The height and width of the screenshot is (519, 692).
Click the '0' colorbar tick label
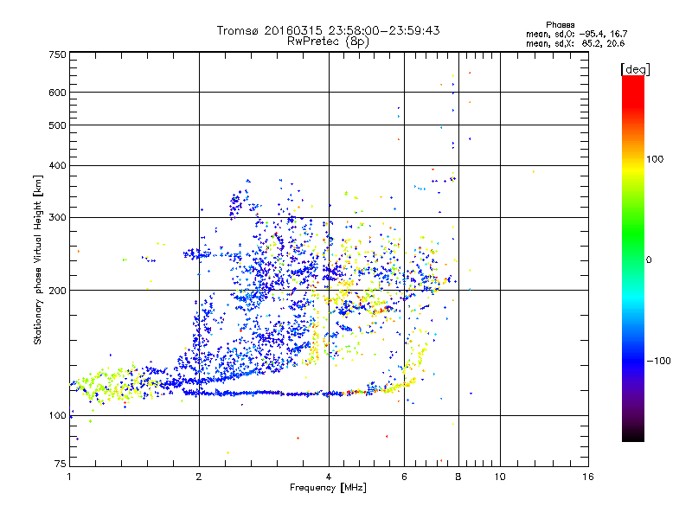pos(649,259)
